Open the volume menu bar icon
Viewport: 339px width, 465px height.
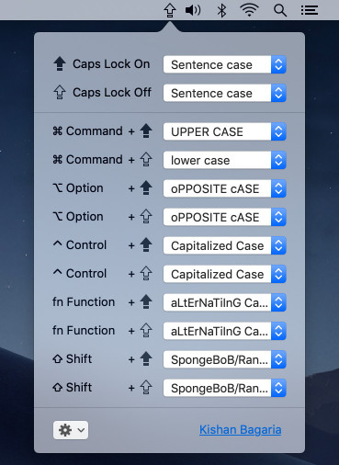coord(193,10)
